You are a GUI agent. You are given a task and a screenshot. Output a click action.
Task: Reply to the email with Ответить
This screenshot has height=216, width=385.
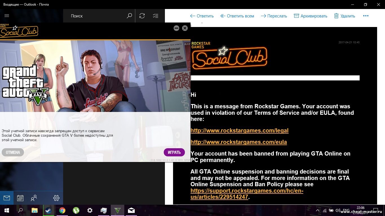(202, 16)
